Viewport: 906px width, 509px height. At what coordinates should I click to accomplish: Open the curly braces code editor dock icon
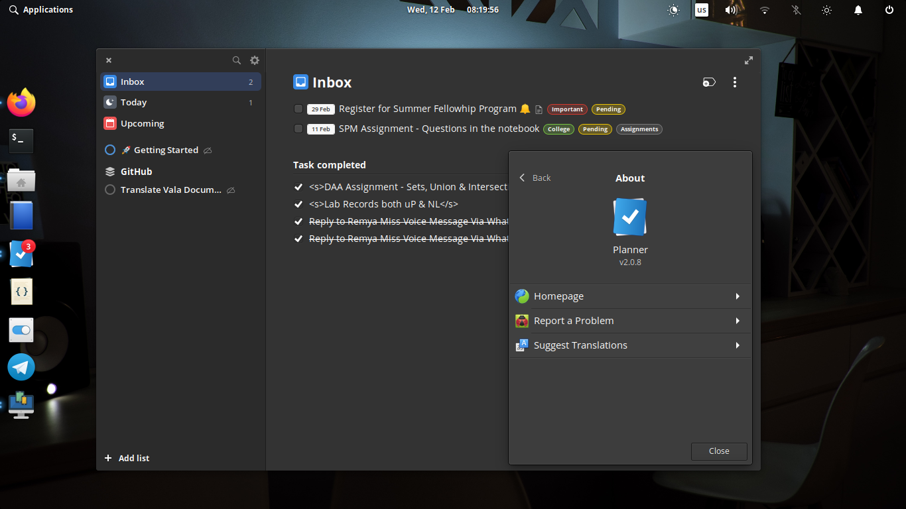pos(21,292)
